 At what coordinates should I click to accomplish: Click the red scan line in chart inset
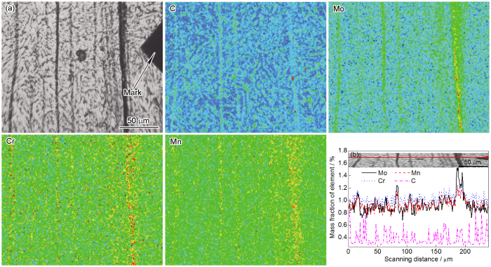(418, 158)
